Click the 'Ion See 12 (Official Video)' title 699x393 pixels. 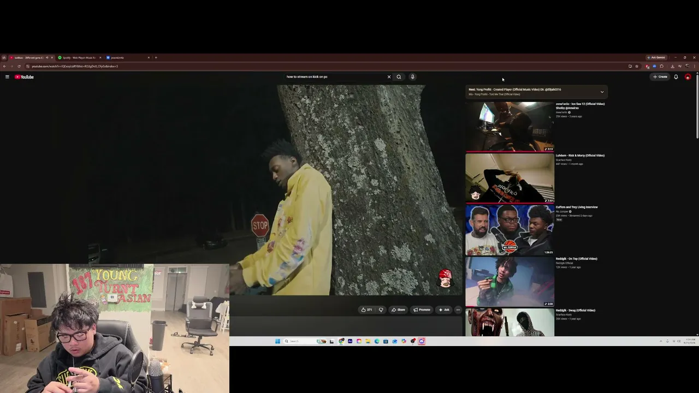tap(580, 106)
